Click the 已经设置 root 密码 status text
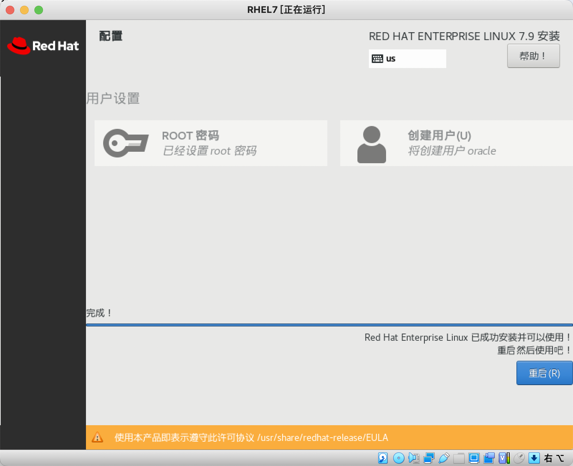This screenshot has height=466, width=573. click(210, 151)
